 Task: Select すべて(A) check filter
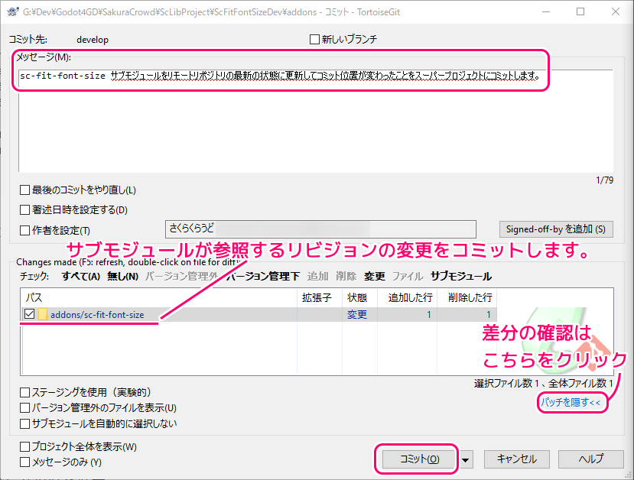pyautogui.click(x=81, y=276)
